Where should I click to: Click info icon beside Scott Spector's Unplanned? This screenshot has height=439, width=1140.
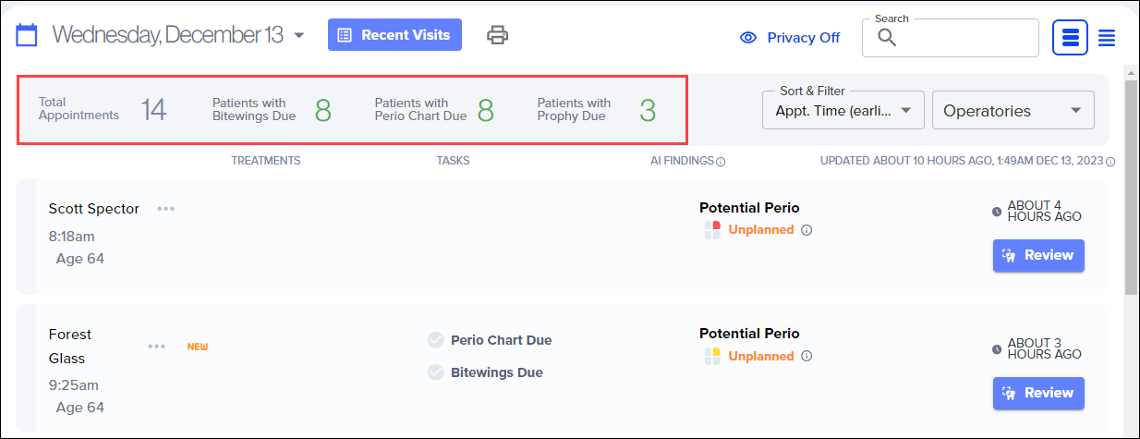pos(806,230)
